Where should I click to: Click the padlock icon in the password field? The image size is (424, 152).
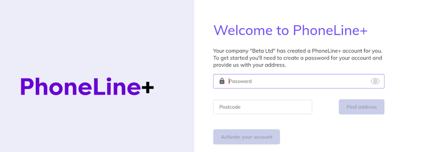pos(222,81)
